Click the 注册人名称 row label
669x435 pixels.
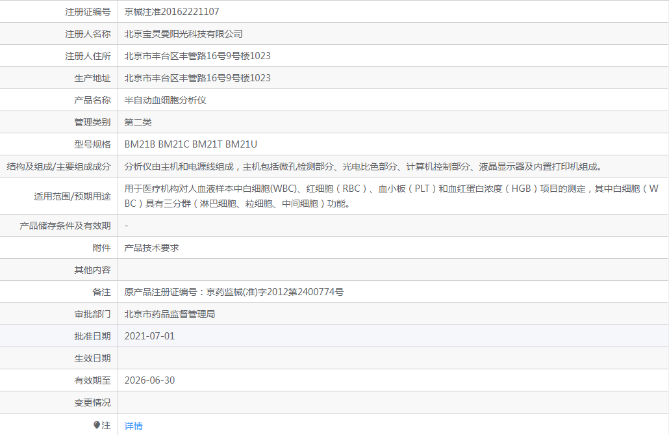tap(88, 34)
